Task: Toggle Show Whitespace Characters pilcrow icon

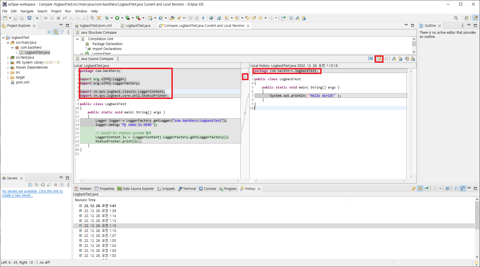Action: (203, 18)
